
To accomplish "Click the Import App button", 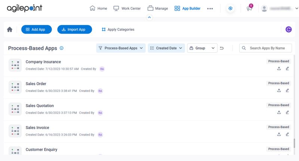I will click(74, 30).
